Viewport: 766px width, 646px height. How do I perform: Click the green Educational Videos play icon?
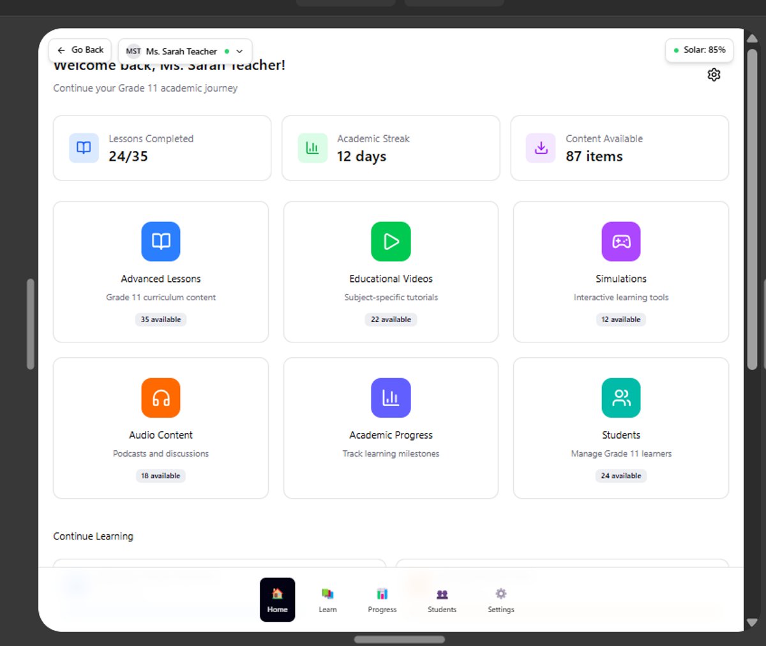(391, 242)
